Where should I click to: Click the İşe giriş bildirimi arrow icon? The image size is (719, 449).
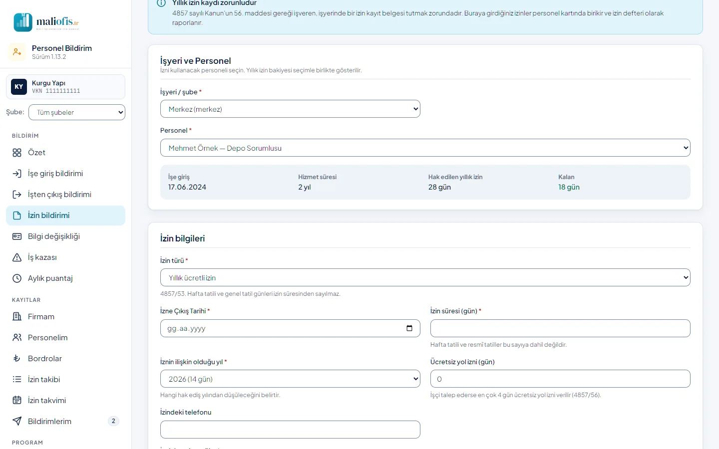pyautogui.click(x=17, y=174)
